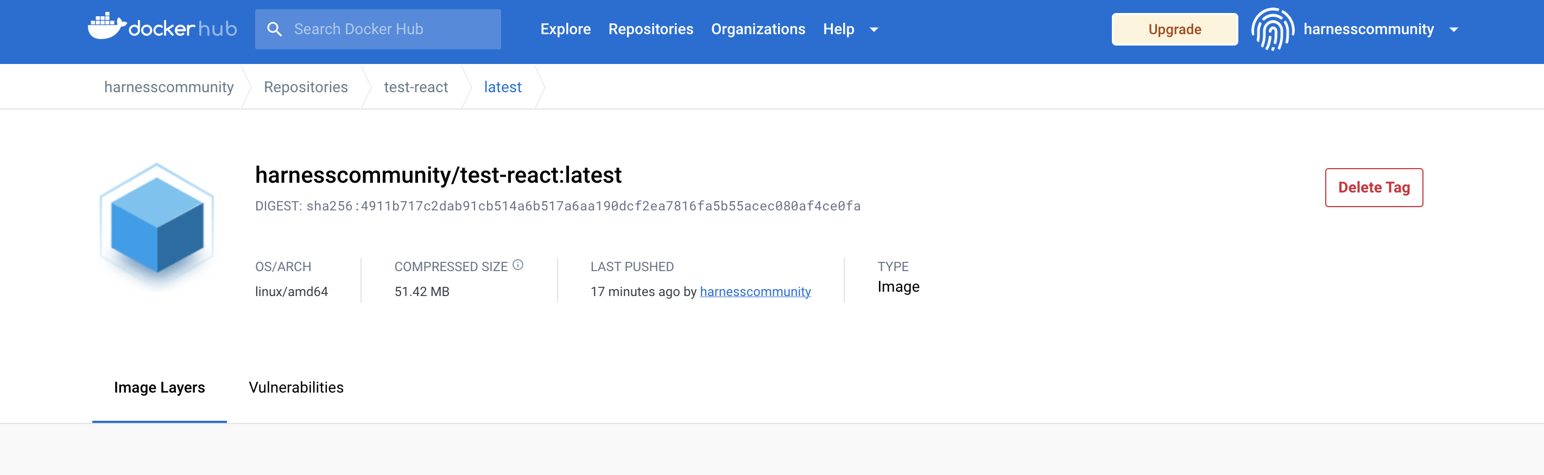Image resolution: width=1544 pixels, height=475 pixels.
Task: Select the latest breadcrumb
Action: tap(502, 87)
